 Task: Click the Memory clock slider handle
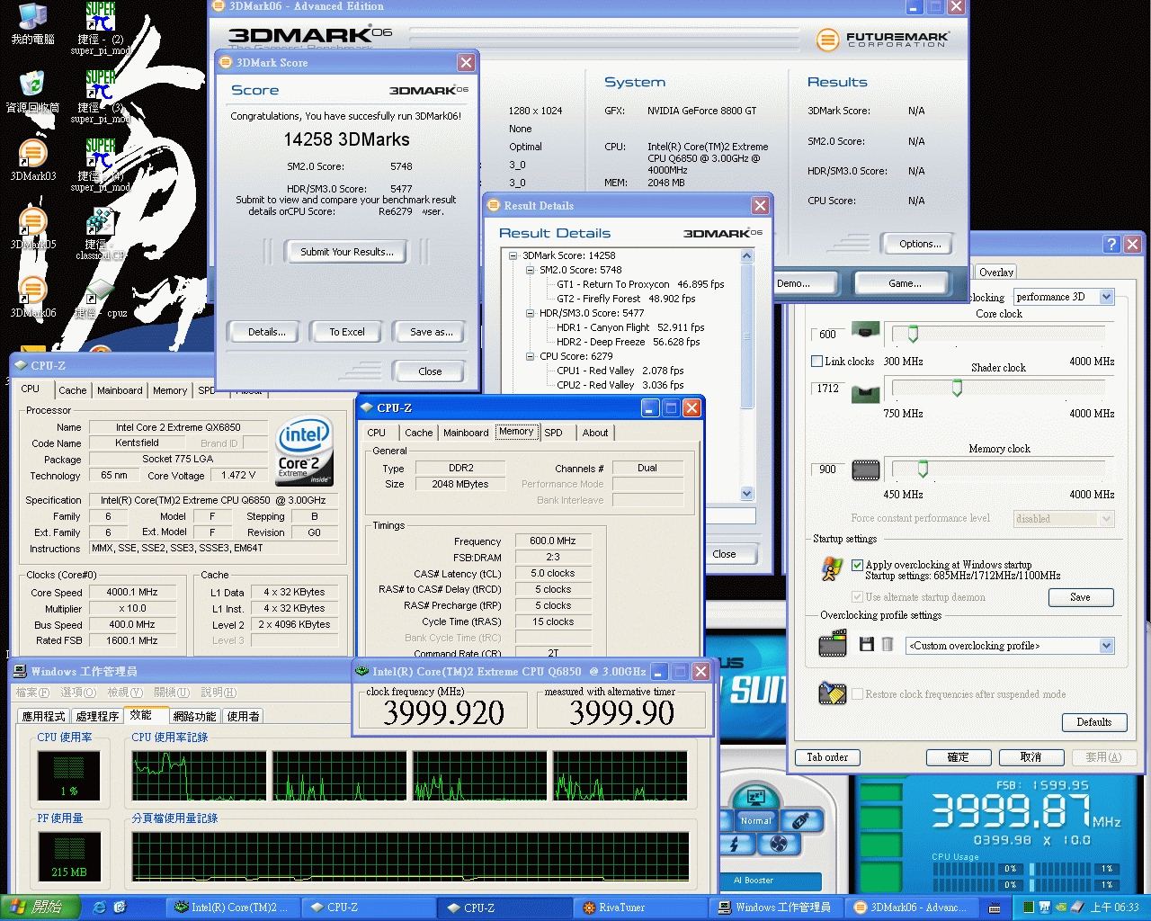[923, 469]
